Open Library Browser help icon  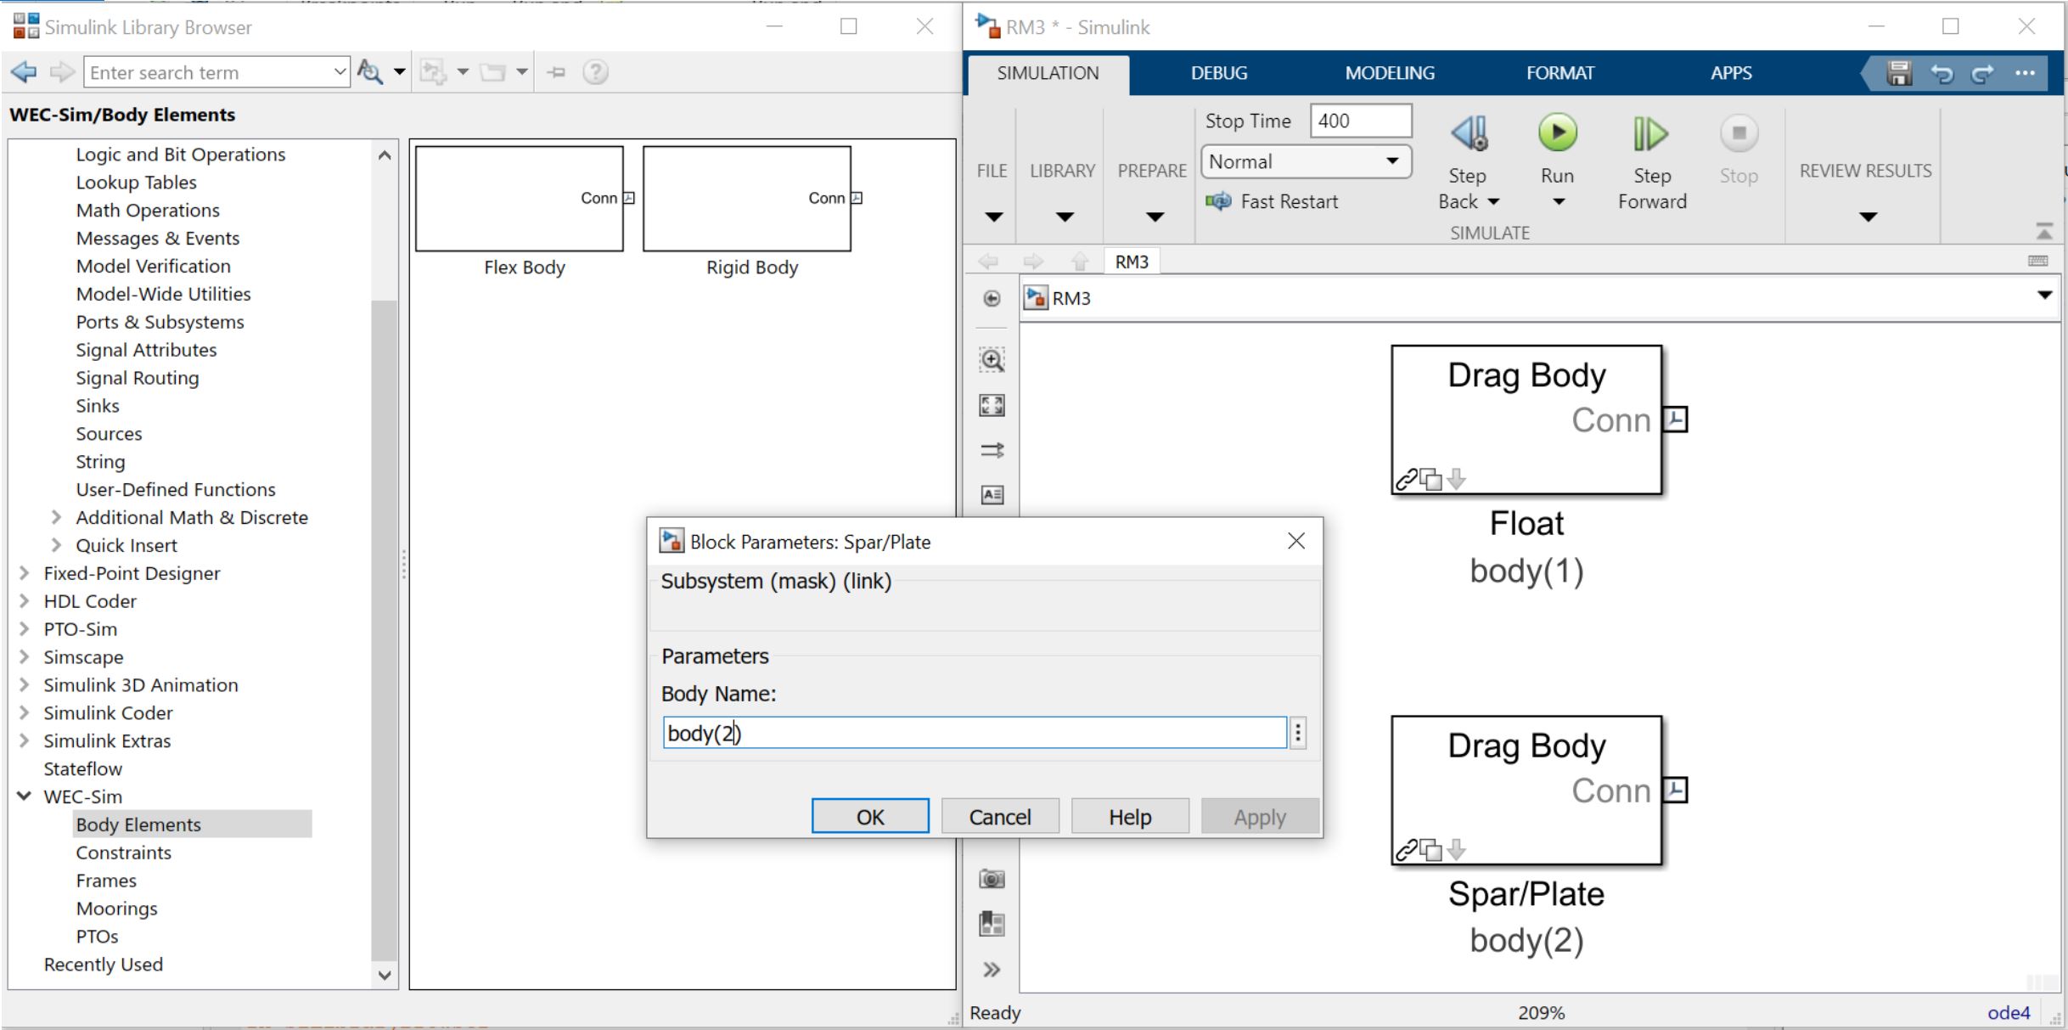[x=596, y=72]
